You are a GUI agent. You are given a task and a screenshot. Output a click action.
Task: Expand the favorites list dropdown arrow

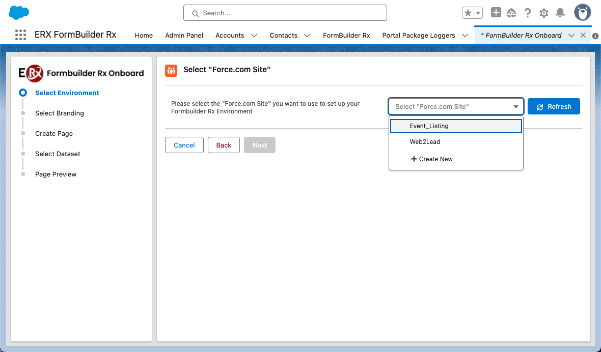coord(478,13)
